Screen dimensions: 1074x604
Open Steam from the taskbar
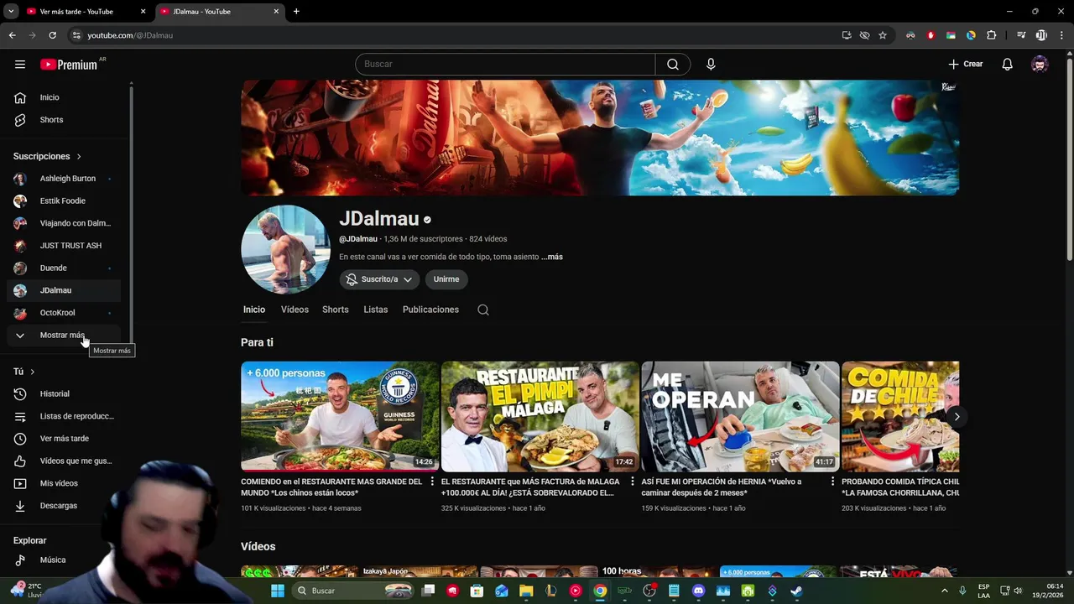(x=796, y=591)
